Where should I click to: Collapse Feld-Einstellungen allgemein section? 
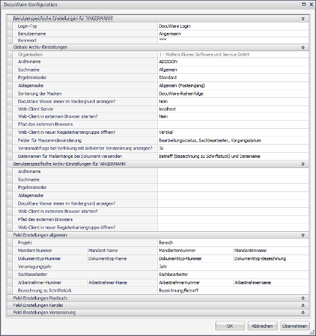(x=303, y=235)
